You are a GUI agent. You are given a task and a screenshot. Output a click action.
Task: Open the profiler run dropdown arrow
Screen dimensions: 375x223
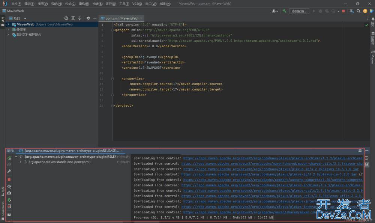pos(338,11)
